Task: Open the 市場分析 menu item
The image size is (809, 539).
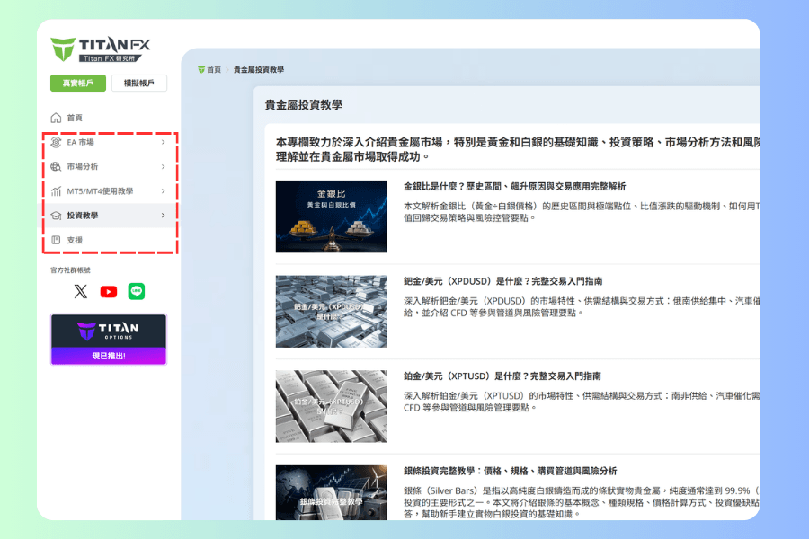Action: (x=109, y=166)
